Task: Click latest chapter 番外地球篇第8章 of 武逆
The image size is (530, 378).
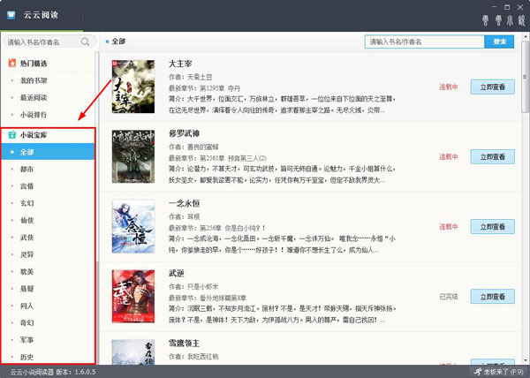Action: [208, 299]
